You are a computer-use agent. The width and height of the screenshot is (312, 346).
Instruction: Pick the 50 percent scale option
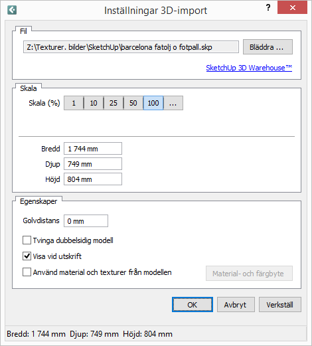(x=133, y=103)
